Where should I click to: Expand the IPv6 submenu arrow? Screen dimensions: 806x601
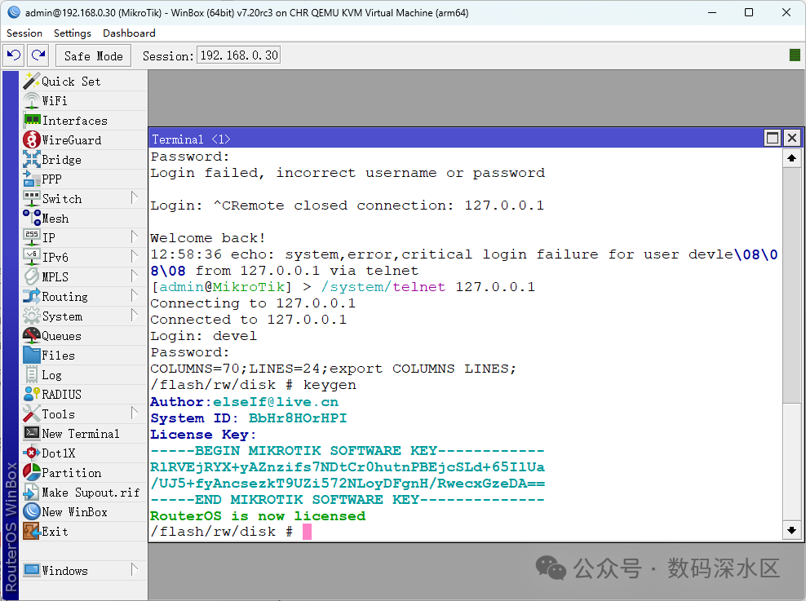pyautogui.click(x=135, y=256)
